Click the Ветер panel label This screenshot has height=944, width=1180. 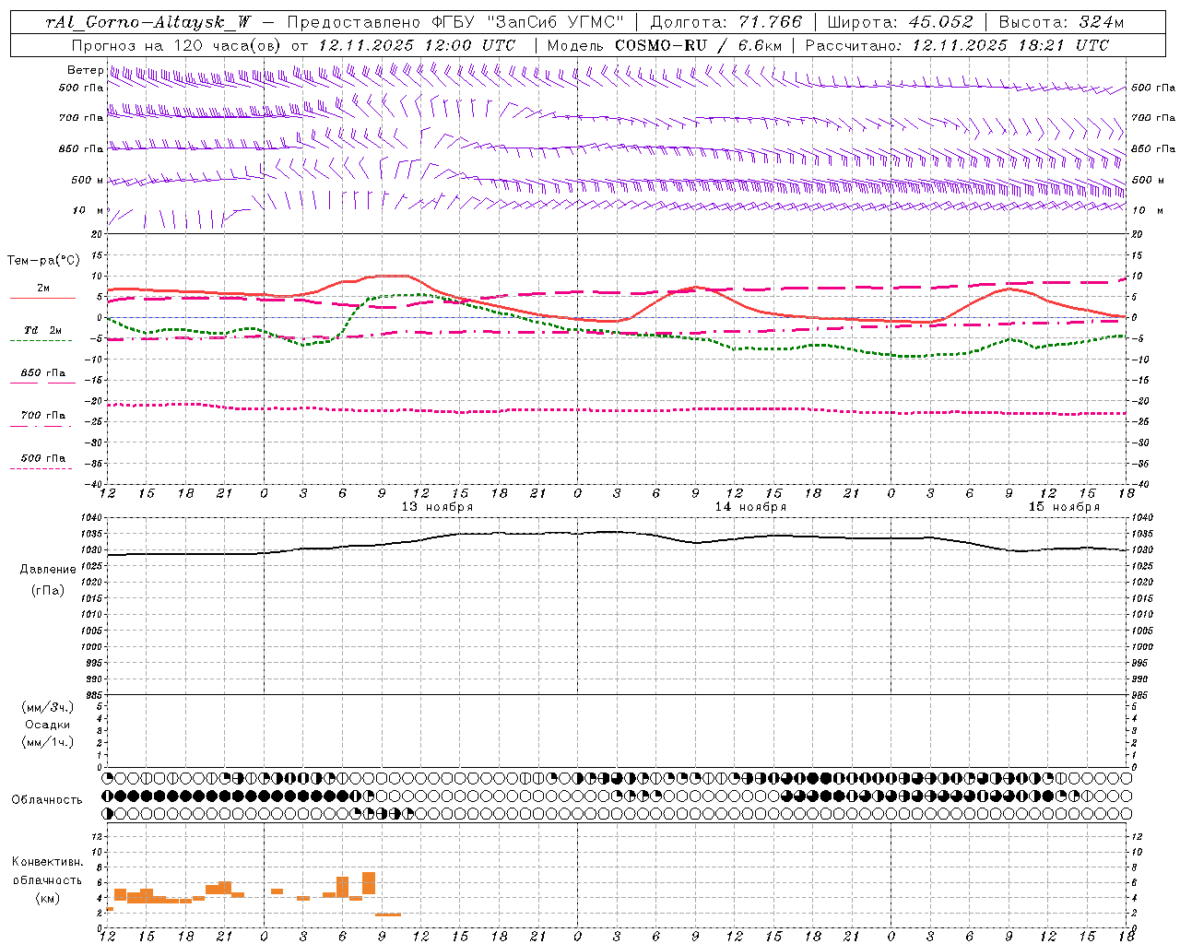coord(85,70)
